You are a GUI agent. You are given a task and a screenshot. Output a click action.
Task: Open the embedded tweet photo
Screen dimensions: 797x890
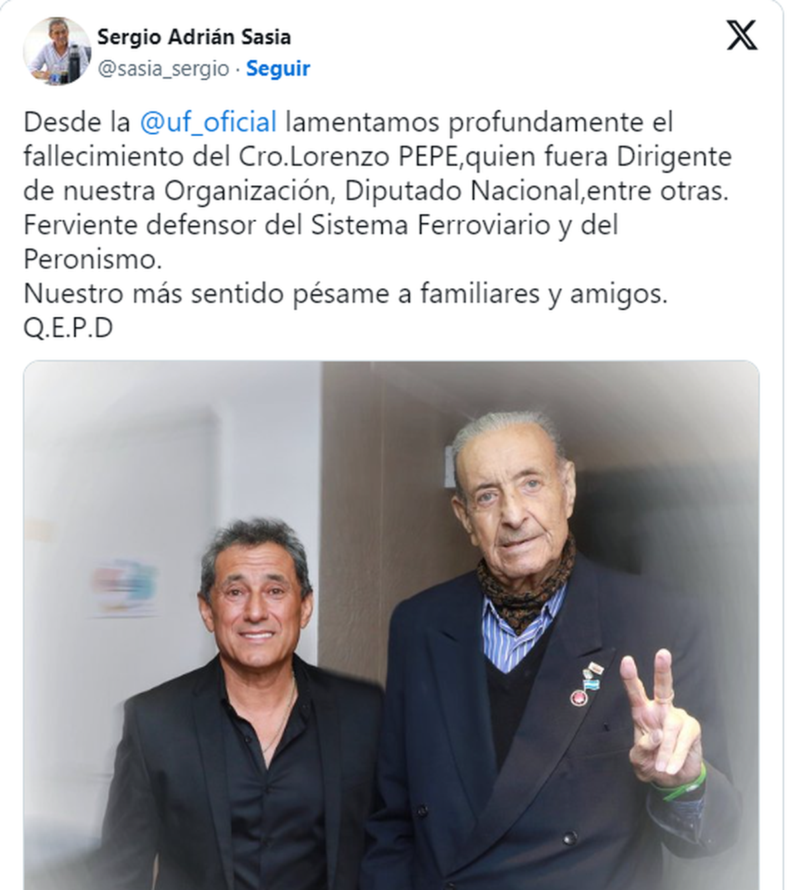pos(391,625)
